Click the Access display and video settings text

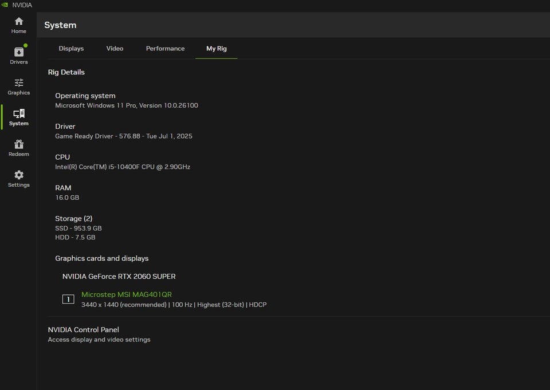99,340
